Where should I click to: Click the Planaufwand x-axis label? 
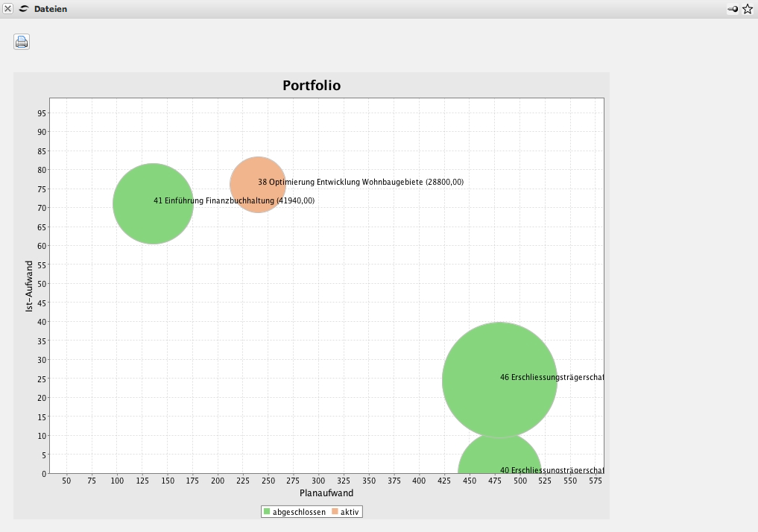(326, 493)
